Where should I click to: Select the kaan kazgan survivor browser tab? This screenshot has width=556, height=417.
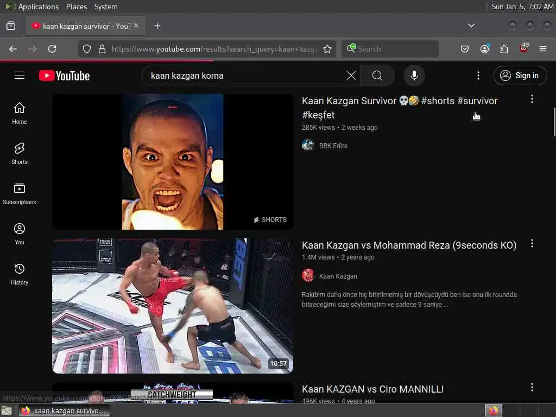85,26
